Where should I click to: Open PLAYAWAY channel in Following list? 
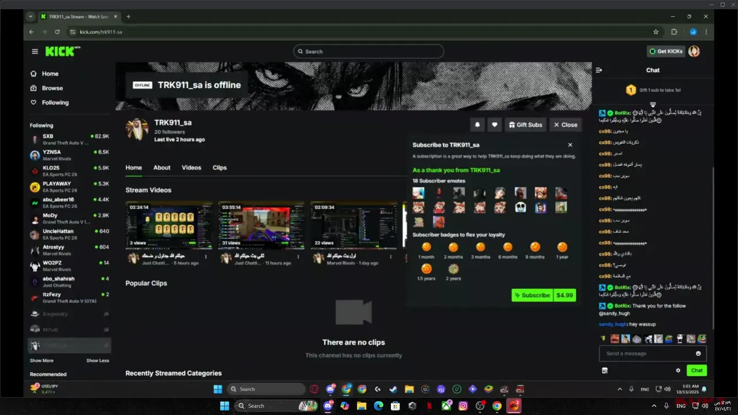[70, 187]
